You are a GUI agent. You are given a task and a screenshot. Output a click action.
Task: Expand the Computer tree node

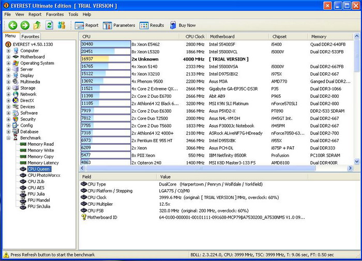pos(9,51)
